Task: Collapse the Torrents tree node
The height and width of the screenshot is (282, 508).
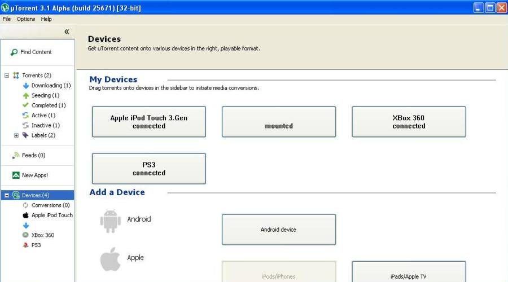Action: click(x=7, y=76)
